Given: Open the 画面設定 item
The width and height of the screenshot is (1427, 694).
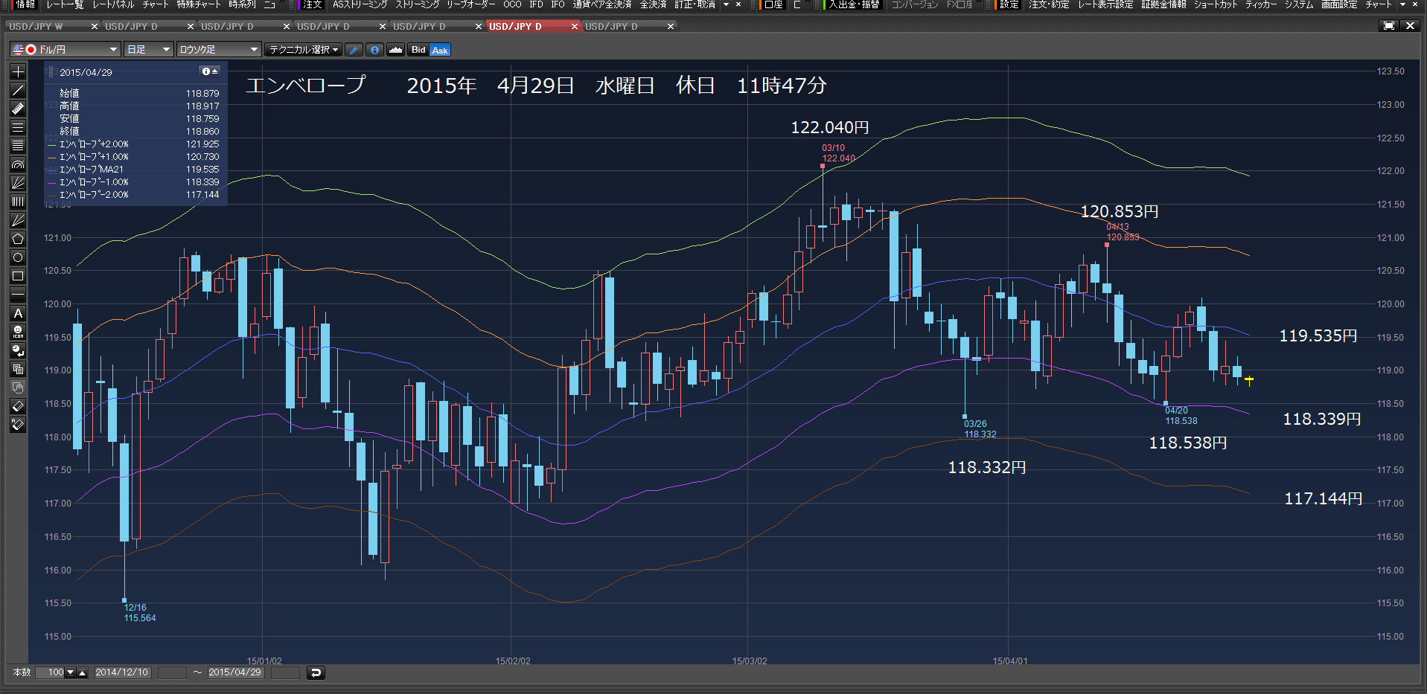Looking at the screenshot, I should 1339,4.
